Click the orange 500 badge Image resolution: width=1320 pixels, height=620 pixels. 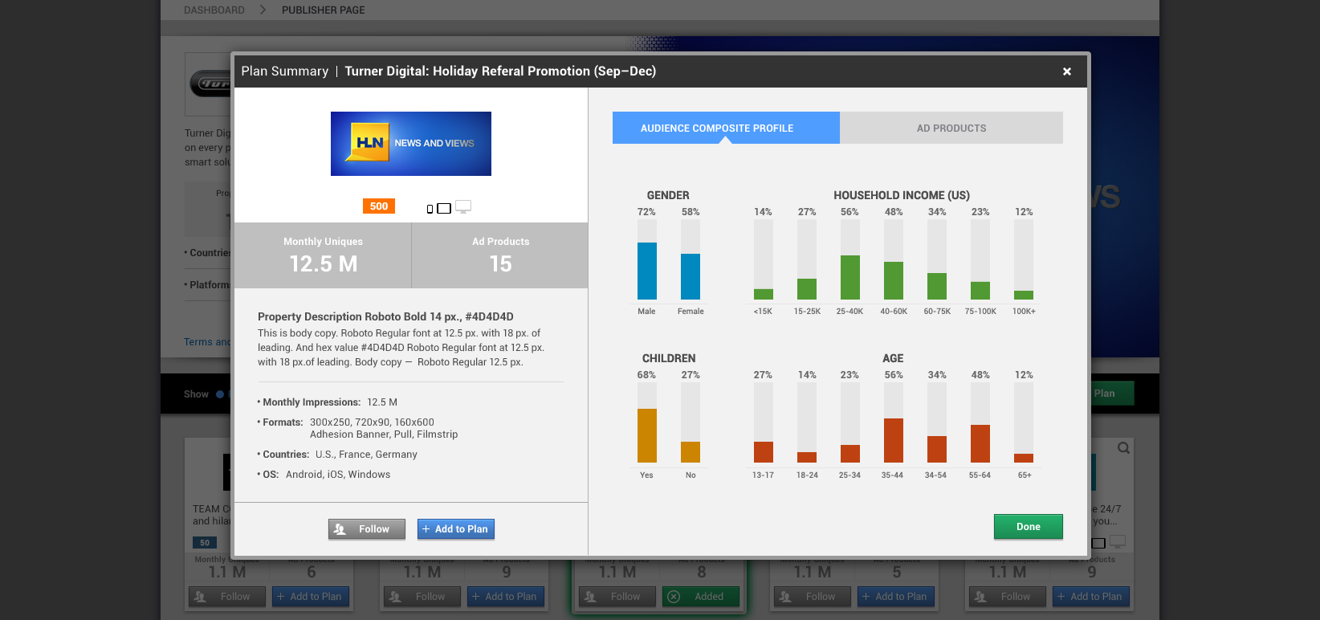click(x=379, y=206)
